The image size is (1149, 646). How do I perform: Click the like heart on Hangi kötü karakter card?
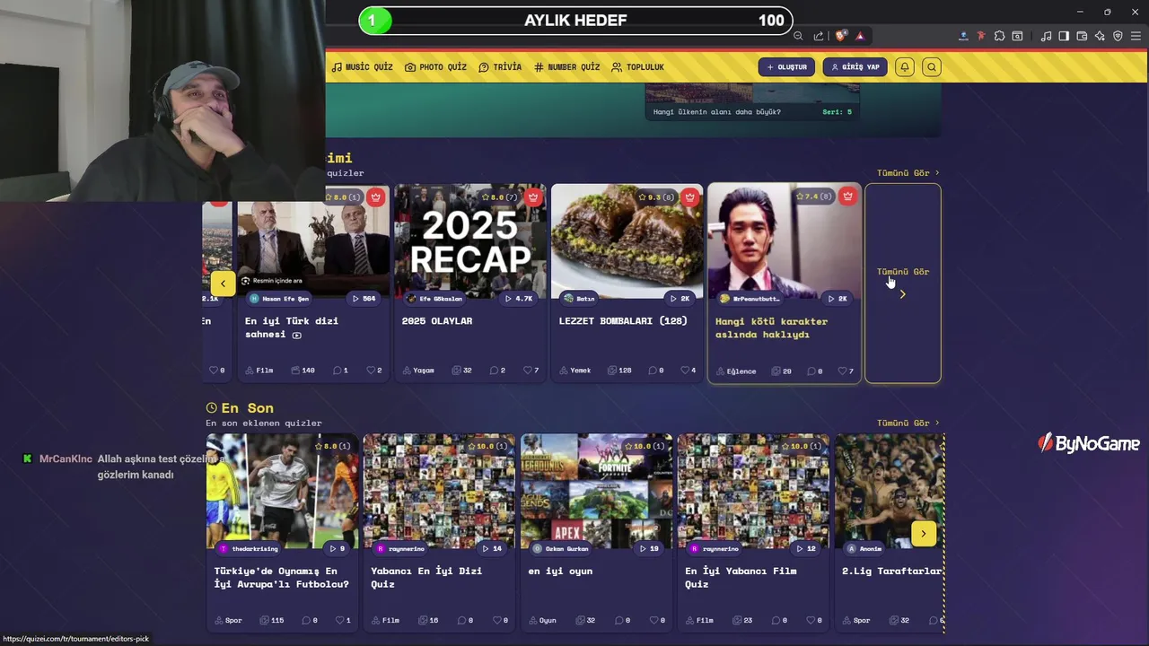(x=845, y=371)
